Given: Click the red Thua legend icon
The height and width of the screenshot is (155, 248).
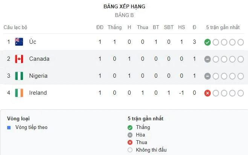Looking at the screenshot, I should (x=130, y=143).
